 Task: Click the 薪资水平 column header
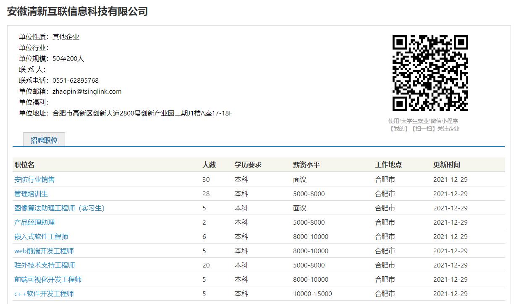click(x=306, y=165)
